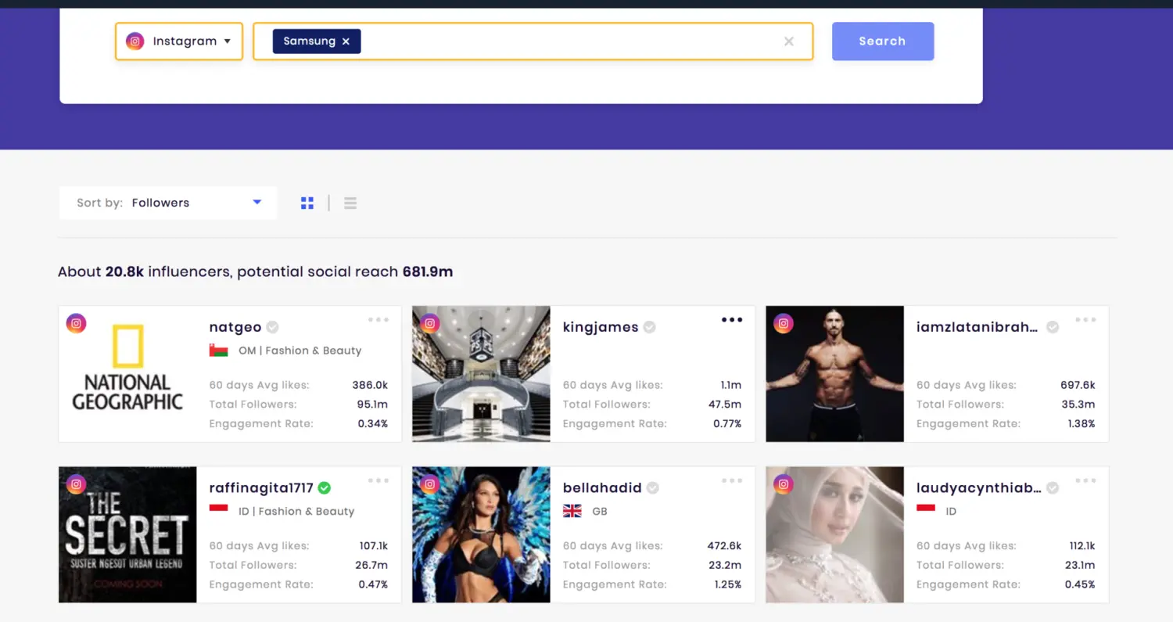Click the Instagram badge on bellahadid thumbnail
This screenshot has height=622, width=1173.
(x=429, y=484)
